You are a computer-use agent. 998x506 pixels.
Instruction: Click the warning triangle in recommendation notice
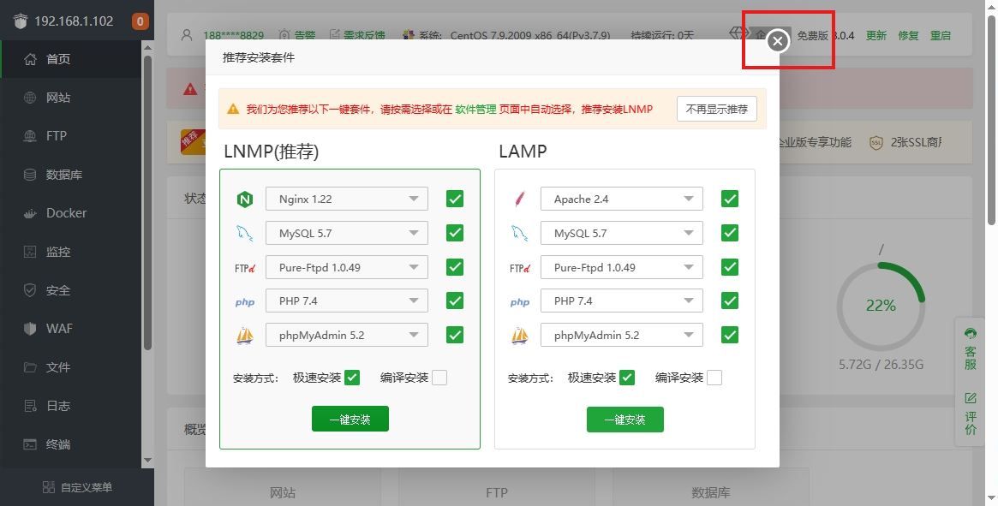[233, 109]
